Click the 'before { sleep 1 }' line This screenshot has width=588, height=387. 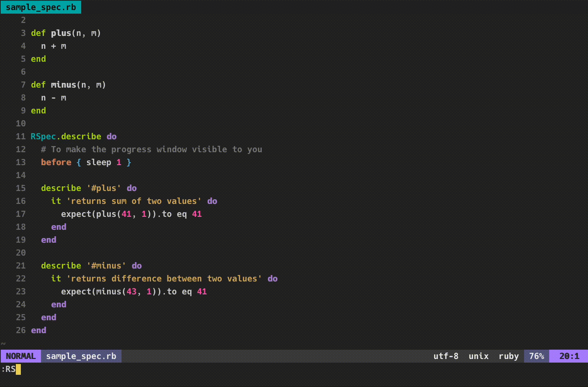click(86, 162)
